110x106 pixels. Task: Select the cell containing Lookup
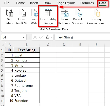pos(27,75)
